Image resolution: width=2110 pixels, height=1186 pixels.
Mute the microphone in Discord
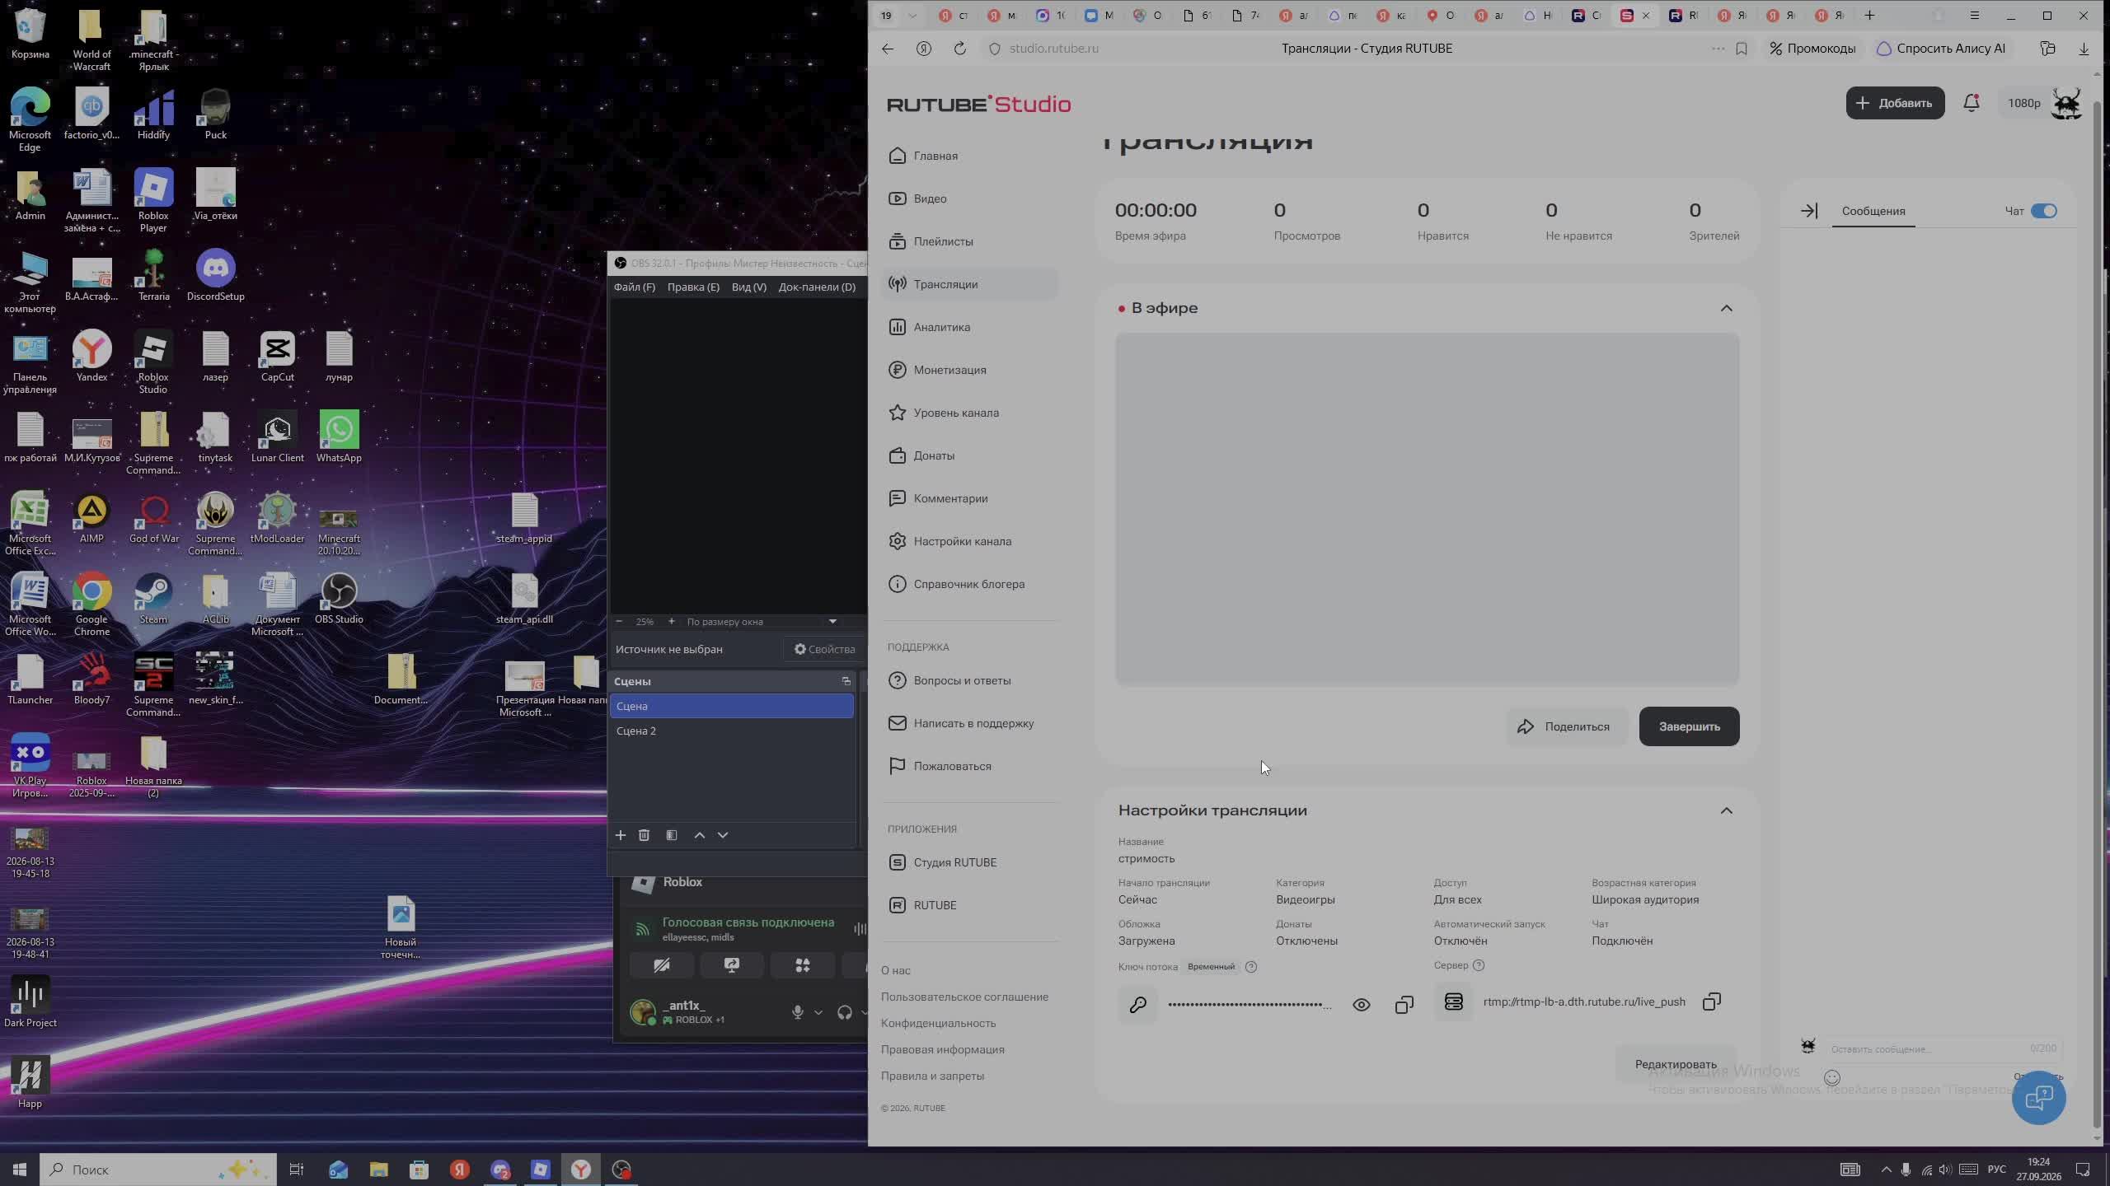(797, 1012)
